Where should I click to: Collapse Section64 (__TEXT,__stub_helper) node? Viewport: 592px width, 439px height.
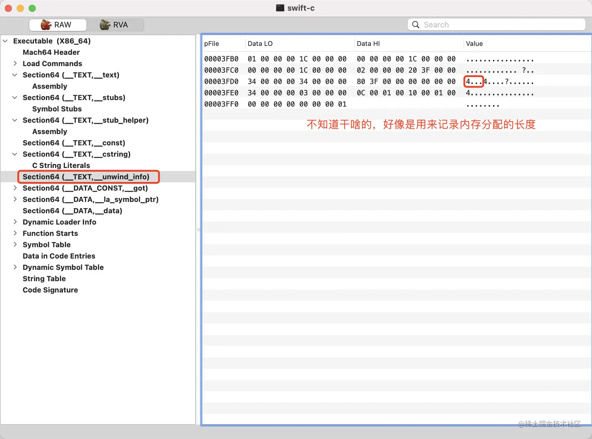15,120
